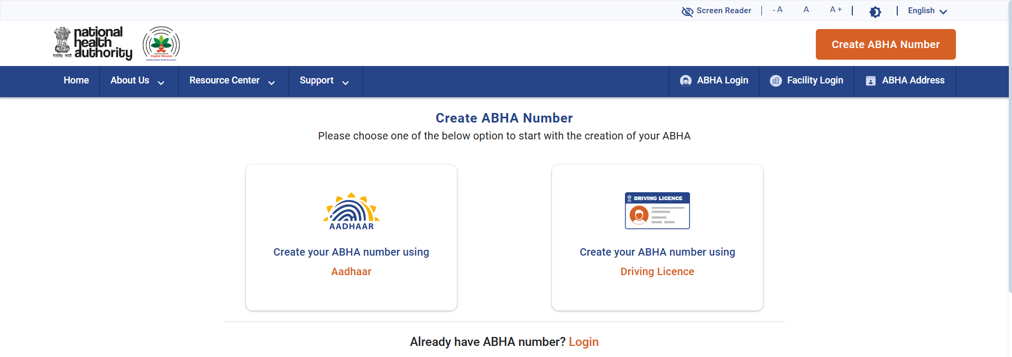Viewport: 1012px width, 357px height.
Task: Increase font size with A+
Action: tap(836, 10)
